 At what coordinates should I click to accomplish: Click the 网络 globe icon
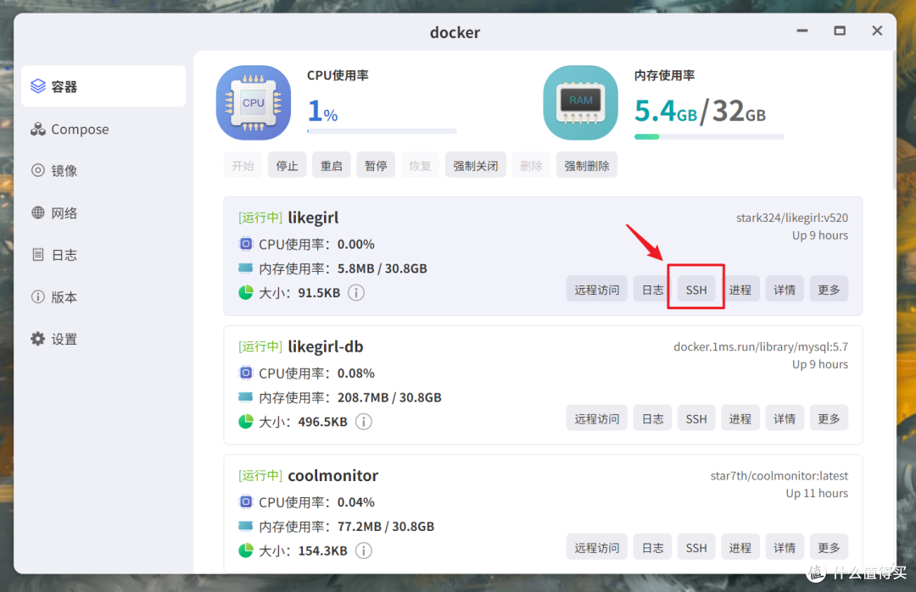(x=38, y=213)
